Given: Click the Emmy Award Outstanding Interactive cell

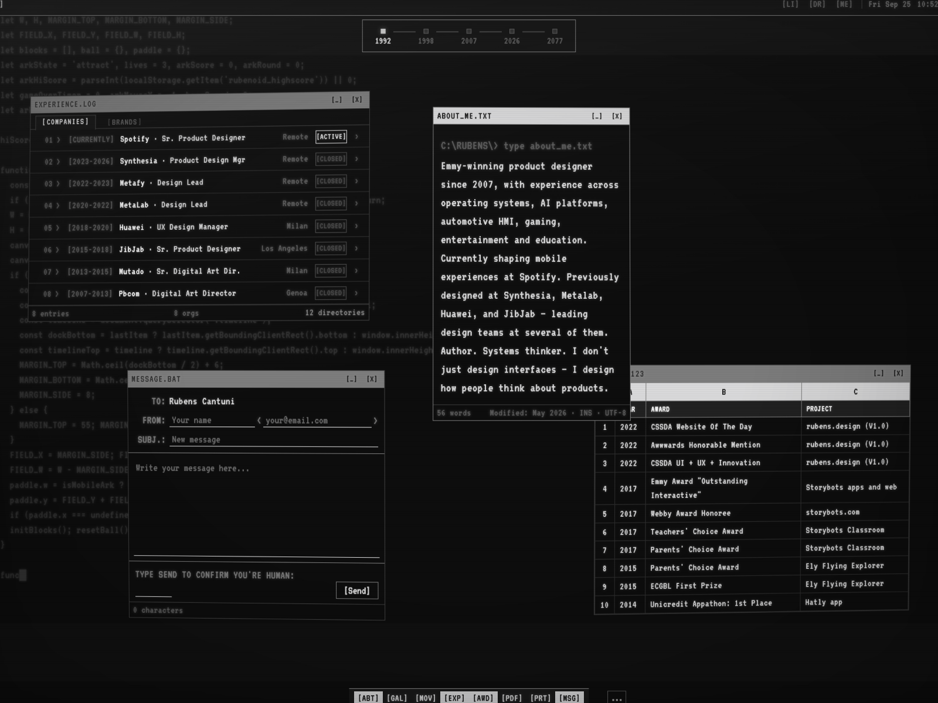Looking at the screenshot, I should [x=723, y=488].
